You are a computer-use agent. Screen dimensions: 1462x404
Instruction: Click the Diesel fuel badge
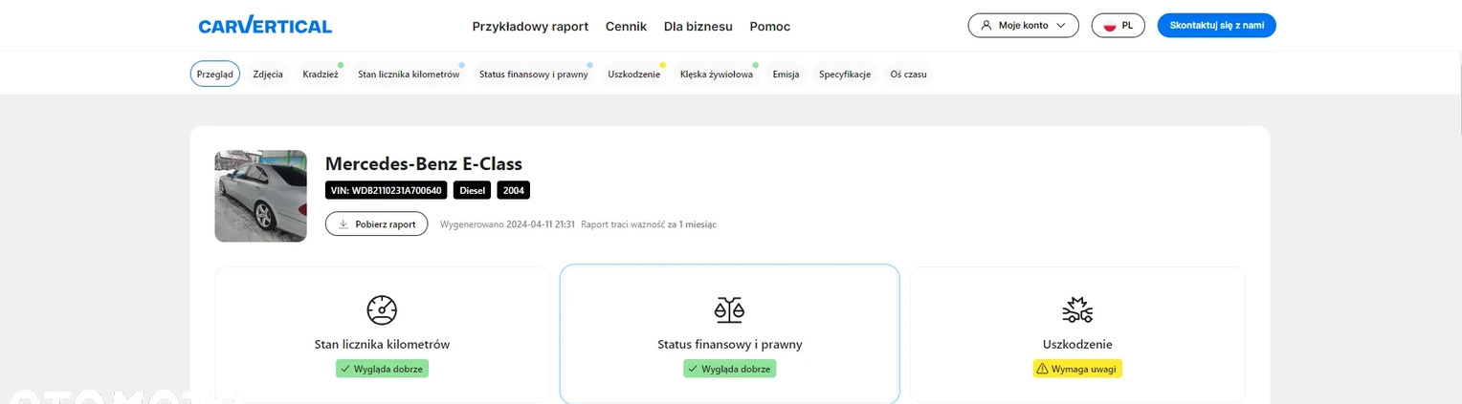point(473,190)
